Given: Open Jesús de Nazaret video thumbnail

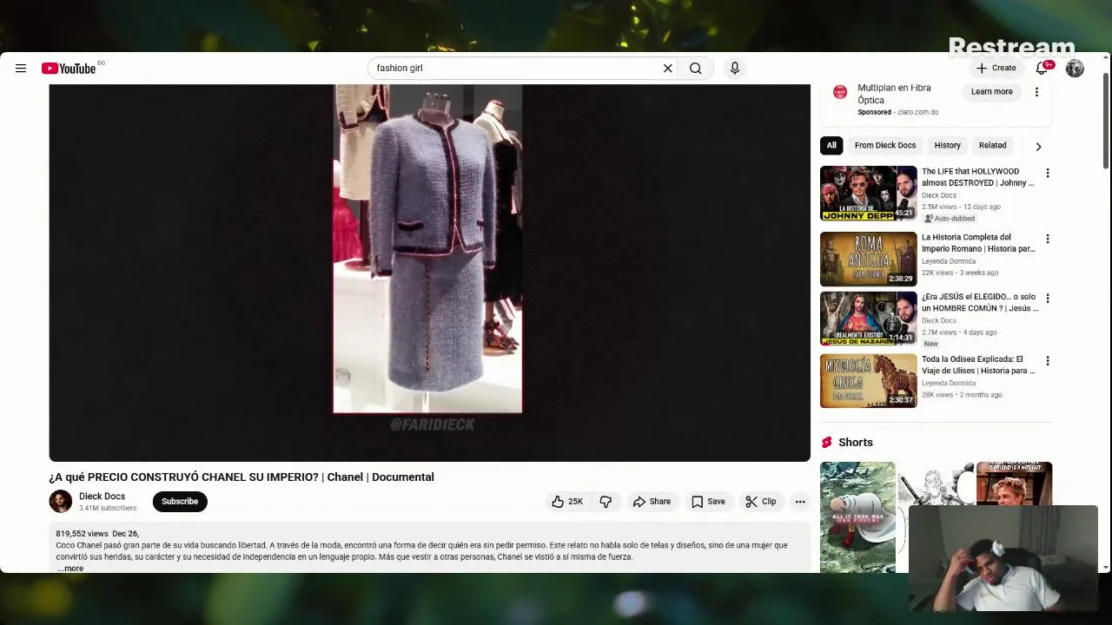Looking at the screenshot, I should pyautogui.click(x=868, y=319).
